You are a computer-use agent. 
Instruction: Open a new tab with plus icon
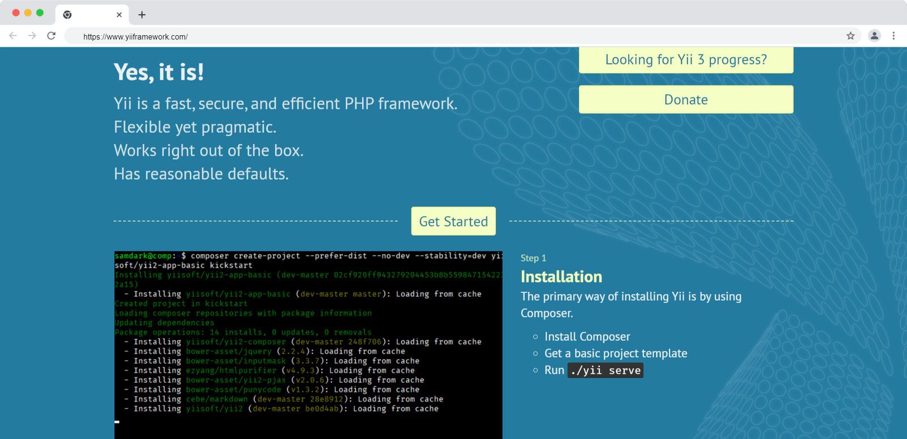tap(142, 15)
